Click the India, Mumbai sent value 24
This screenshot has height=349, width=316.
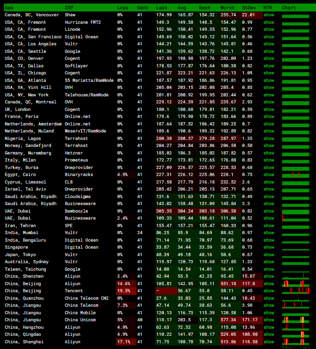tap(140, 233)
